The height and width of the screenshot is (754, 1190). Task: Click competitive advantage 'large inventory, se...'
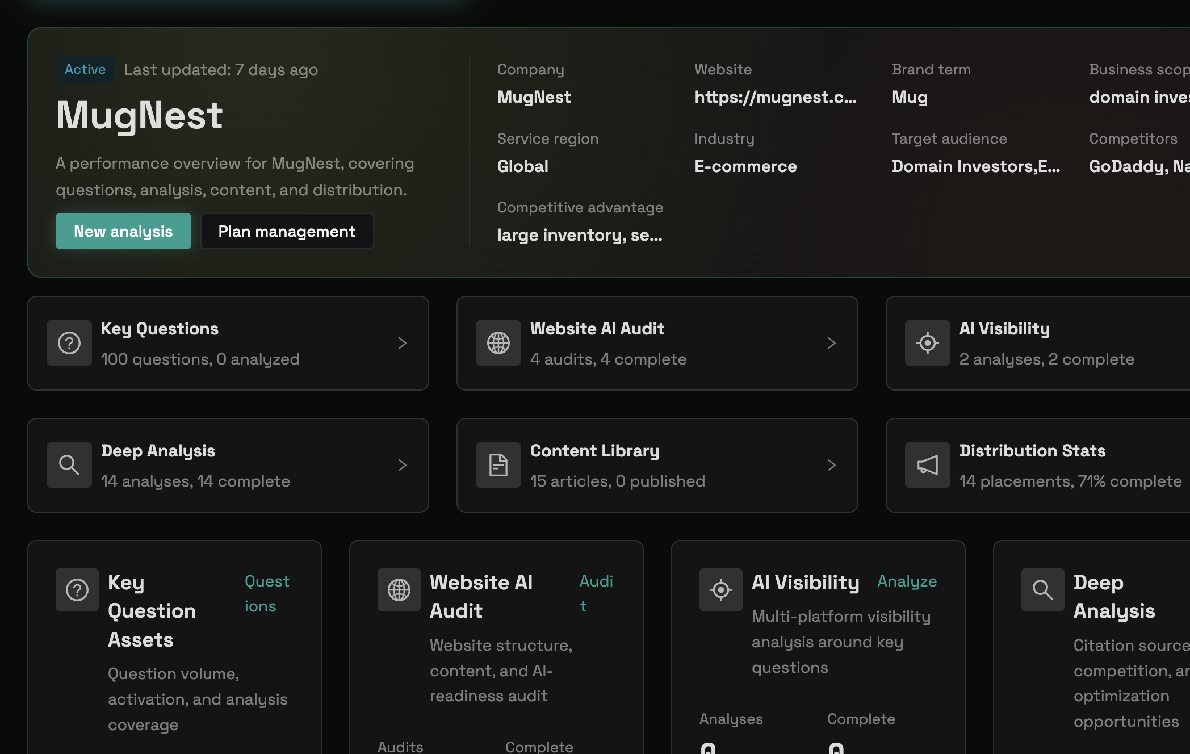click(580, 235)
